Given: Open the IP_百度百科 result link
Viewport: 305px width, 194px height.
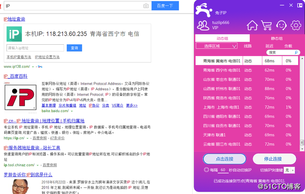Looking at the screenshot, I should point(16,76).
